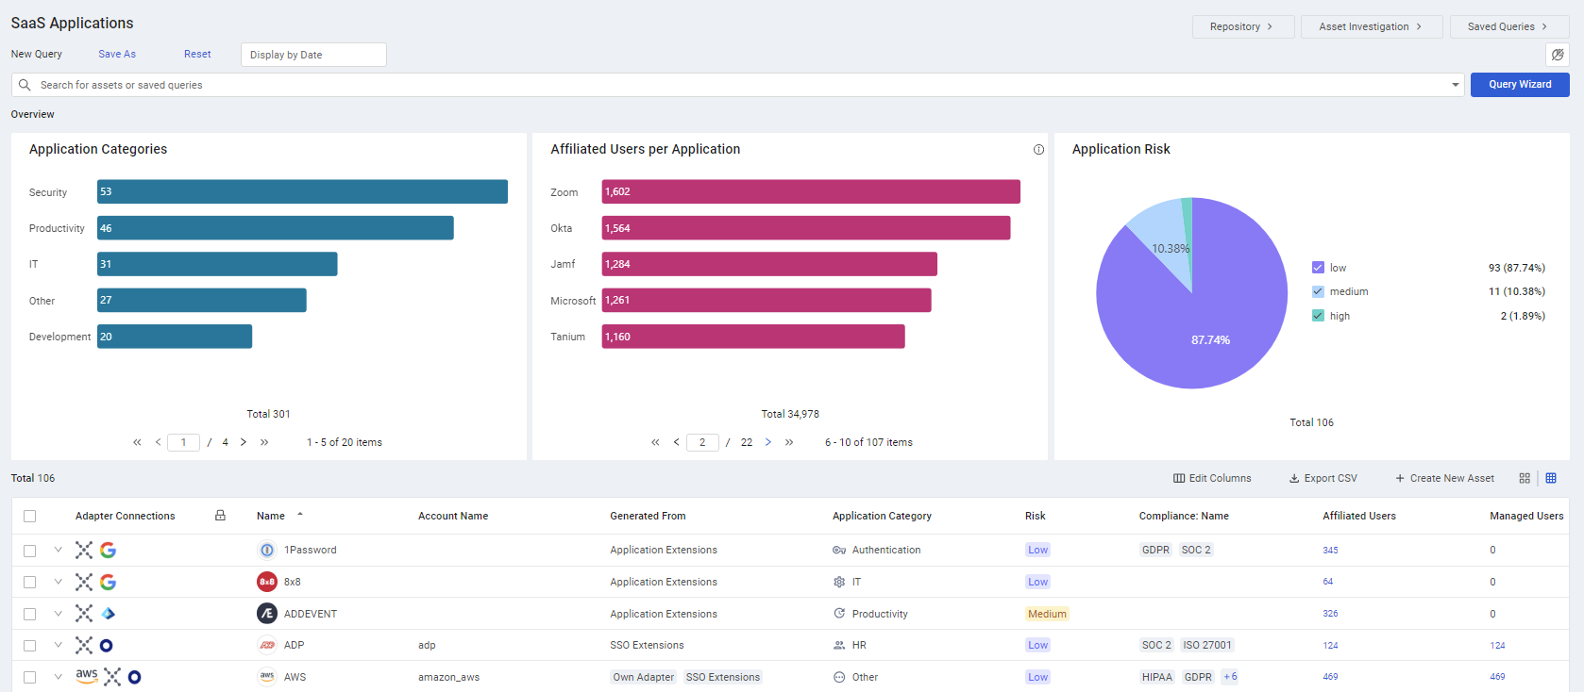1584x692 pixels.
Task: Open the Saved Queries menu
Action: [x=1509, y=26]
